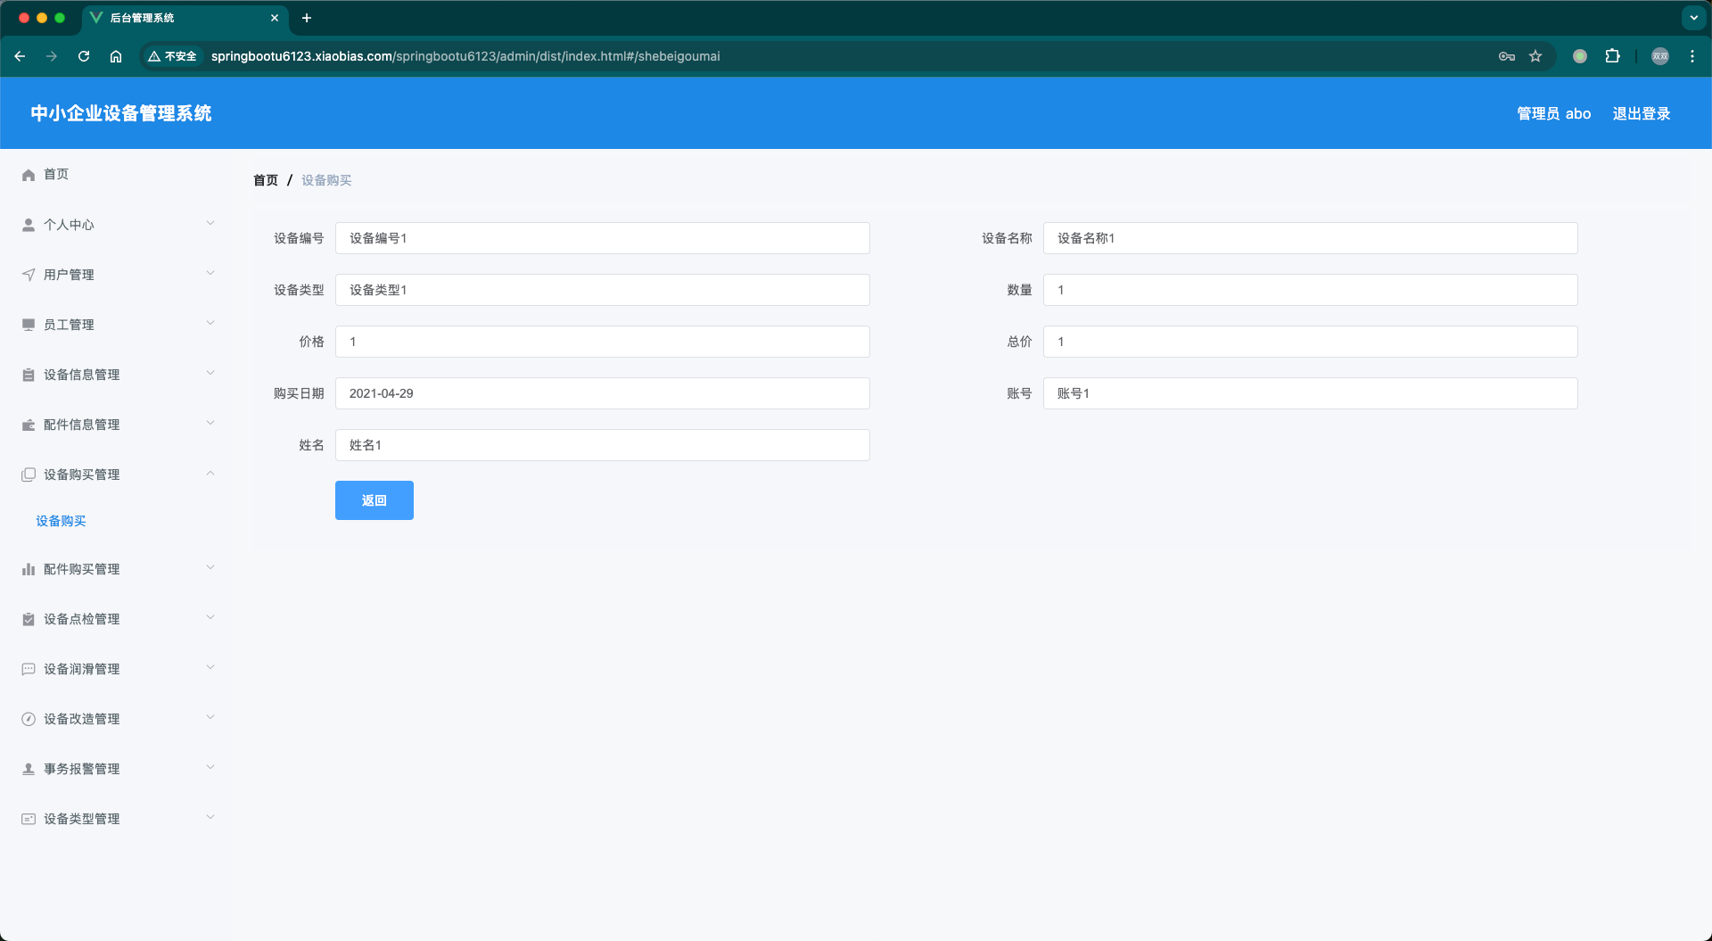Viewport: 1712px width, 941px height.
Task: Click the browser home button icon
Action: (116, 56)
